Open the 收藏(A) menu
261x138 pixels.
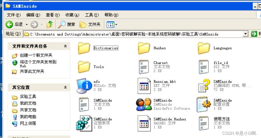pyautogui.click(x=72, y=15)
